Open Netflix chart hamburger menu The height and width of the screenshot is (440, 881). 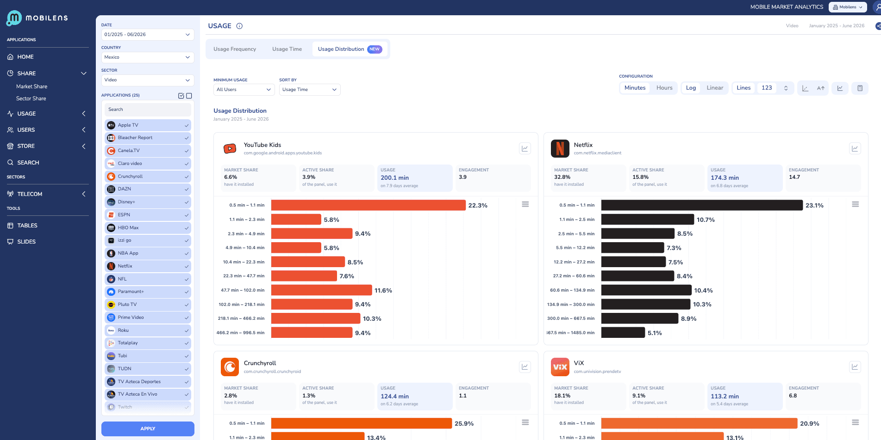[x=855, y=204]
